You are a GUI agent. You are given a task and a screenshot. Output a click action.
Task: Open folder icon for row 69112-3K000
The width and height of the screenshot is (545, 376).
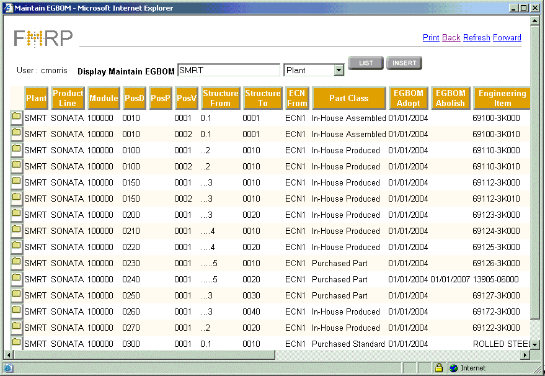[16, 181]
